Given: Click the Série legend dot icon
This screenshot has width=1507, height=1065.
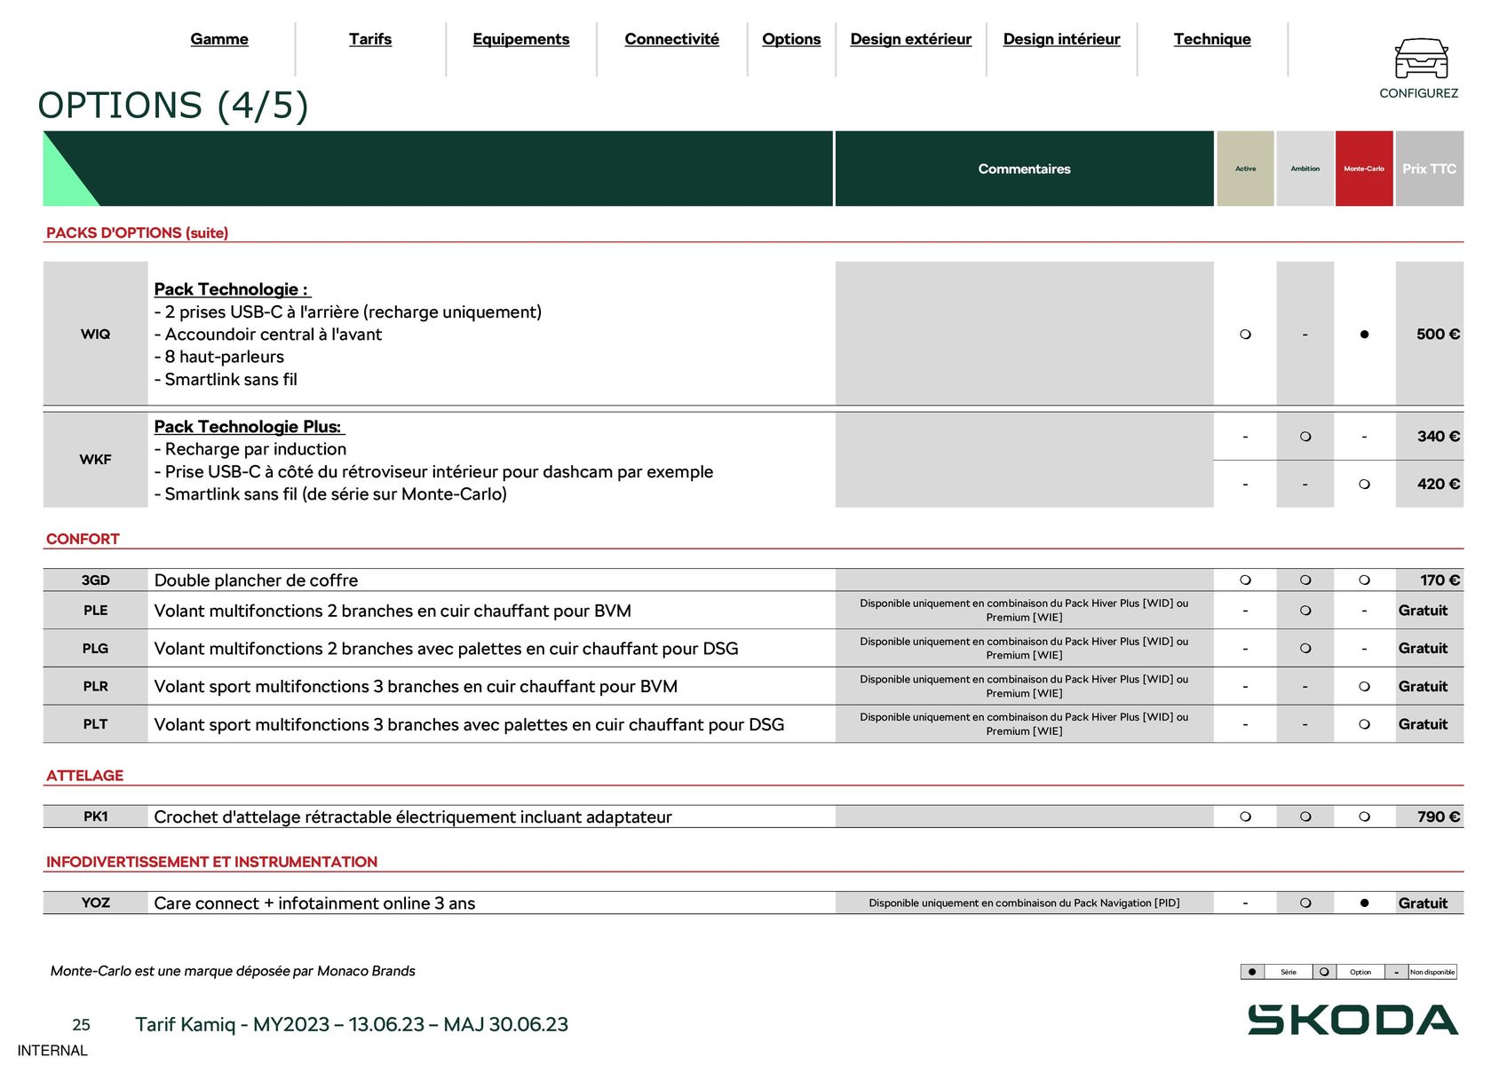Looking at the screenshot, I should (x=1252, y=972).
